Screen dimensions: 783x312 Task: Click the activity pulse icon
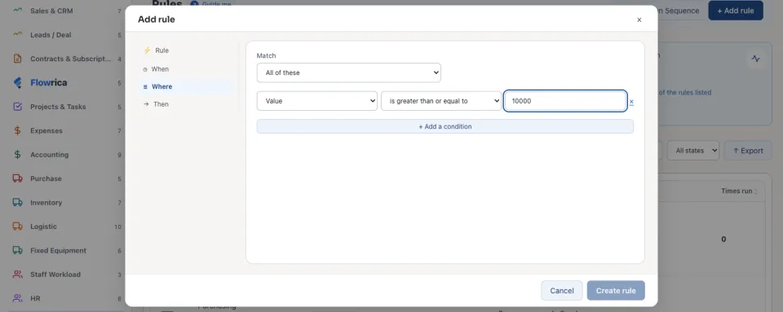pyautogui.click(x=755, y=59)
